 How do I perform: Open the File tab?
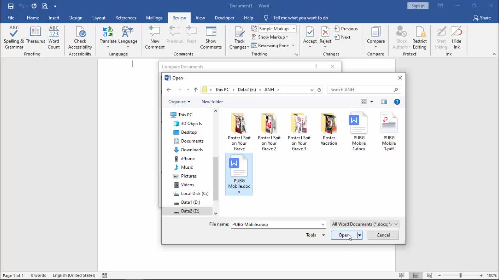pos(11,18)
